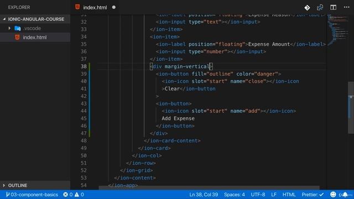Viewport: 354px width, 199px height.
Task: Collapse the IONIC-ANGULAR-COURSE section
Action: (x=35, y=19)
